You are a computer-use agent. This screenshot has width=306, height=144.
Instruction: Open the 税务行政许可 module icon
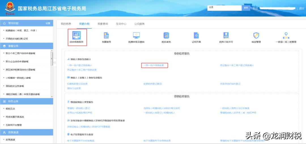click(x=226, y=35)
